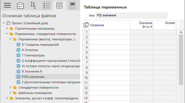Select Стандартные поверхности folder label
Screen dimensions: 185x103
click(39, 87)
